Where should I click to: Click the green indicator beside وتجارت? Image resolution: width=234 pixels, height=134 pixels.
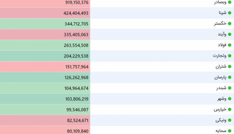[x=230, y=56]
